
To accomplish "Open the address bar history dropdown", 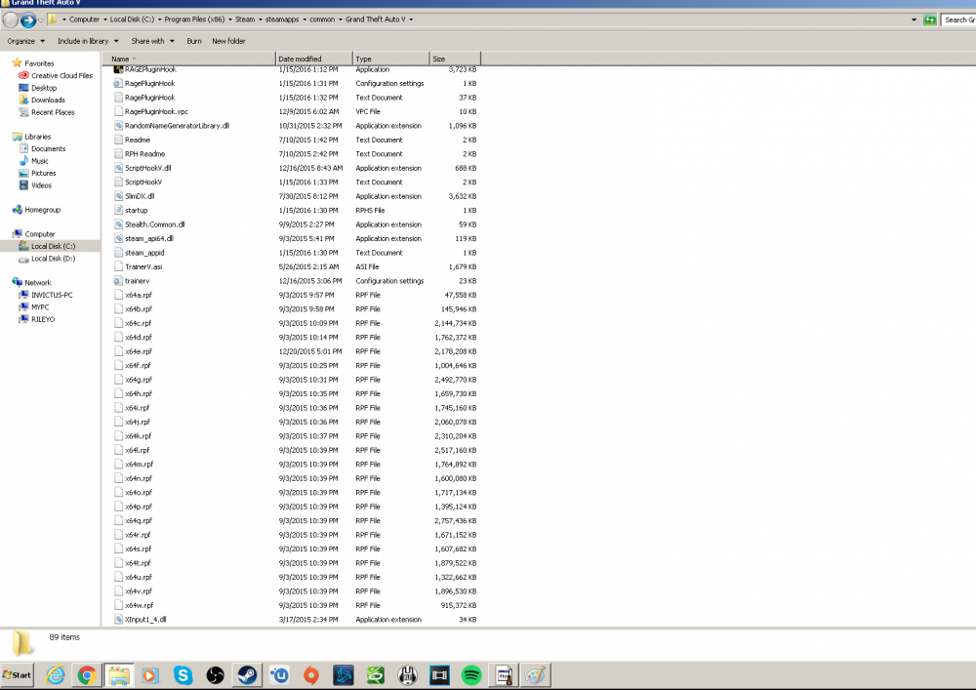I will (914, 20).
